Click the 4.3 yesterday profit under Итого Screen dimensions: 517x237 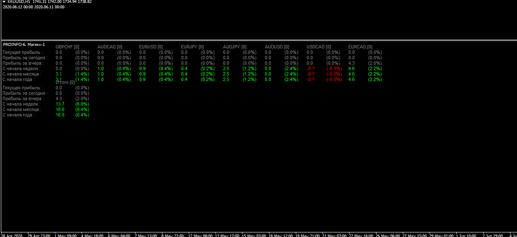59,99
